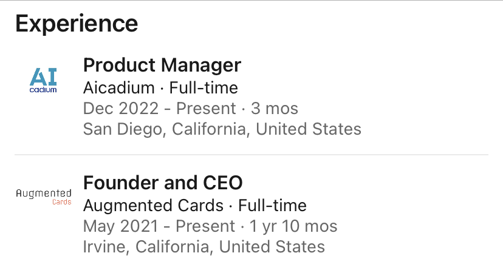Viewport: 503px width, 270px height.
Task: Select the 1 yr 10 mos duration
Action: [293, 226]
